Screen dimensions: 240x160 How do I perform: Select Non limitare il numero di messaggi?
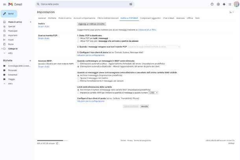pos(78,90)
